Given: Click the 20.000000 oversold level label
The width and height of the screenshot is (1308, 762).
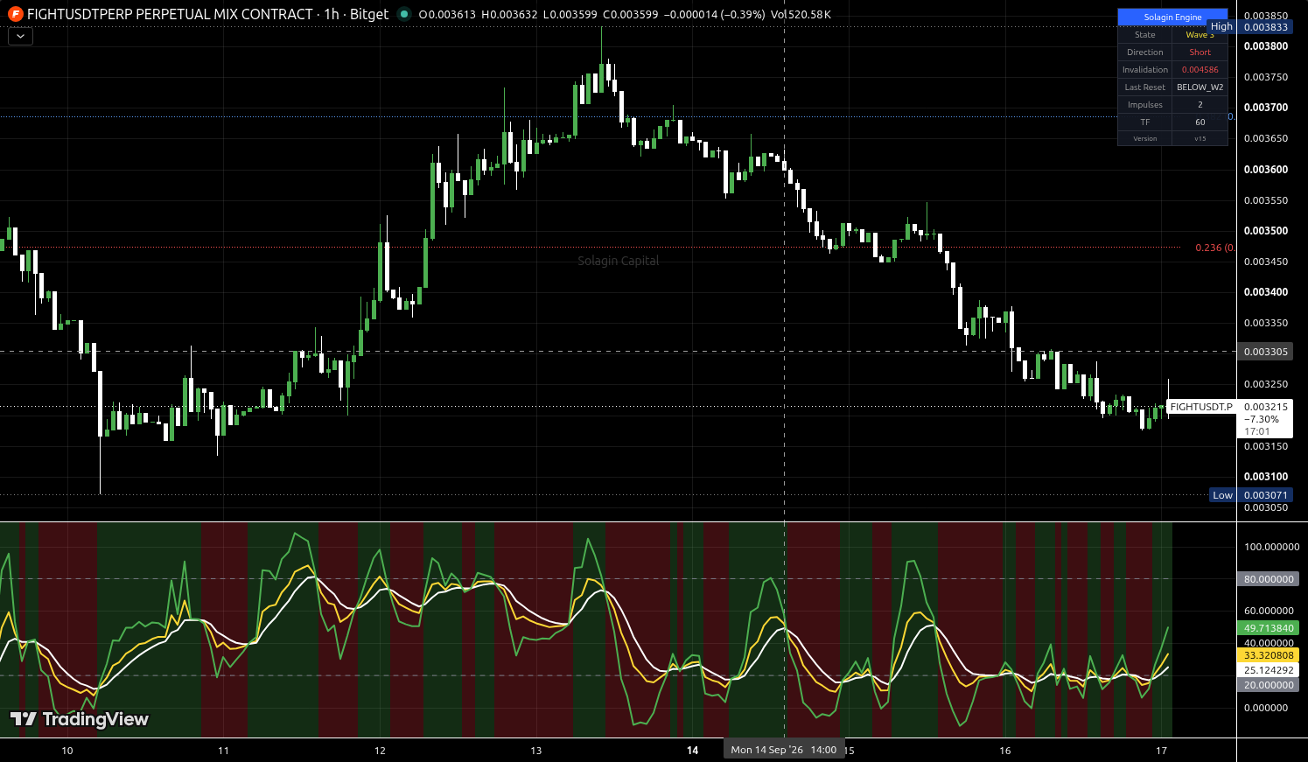Looking at the screenshot, I should coord(1269,685).
